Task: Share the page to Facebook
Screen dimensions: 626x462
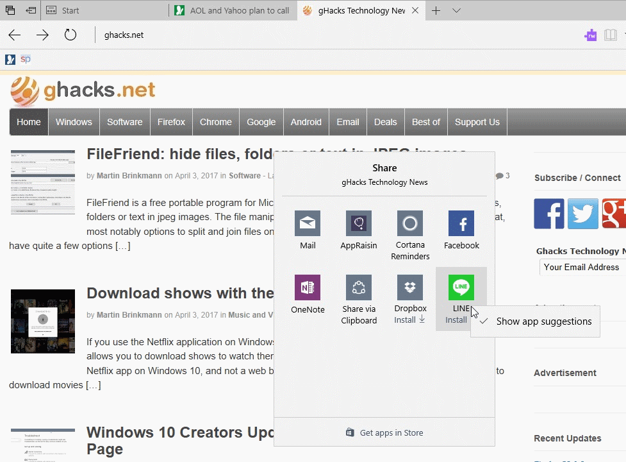Action: [461, 230]
